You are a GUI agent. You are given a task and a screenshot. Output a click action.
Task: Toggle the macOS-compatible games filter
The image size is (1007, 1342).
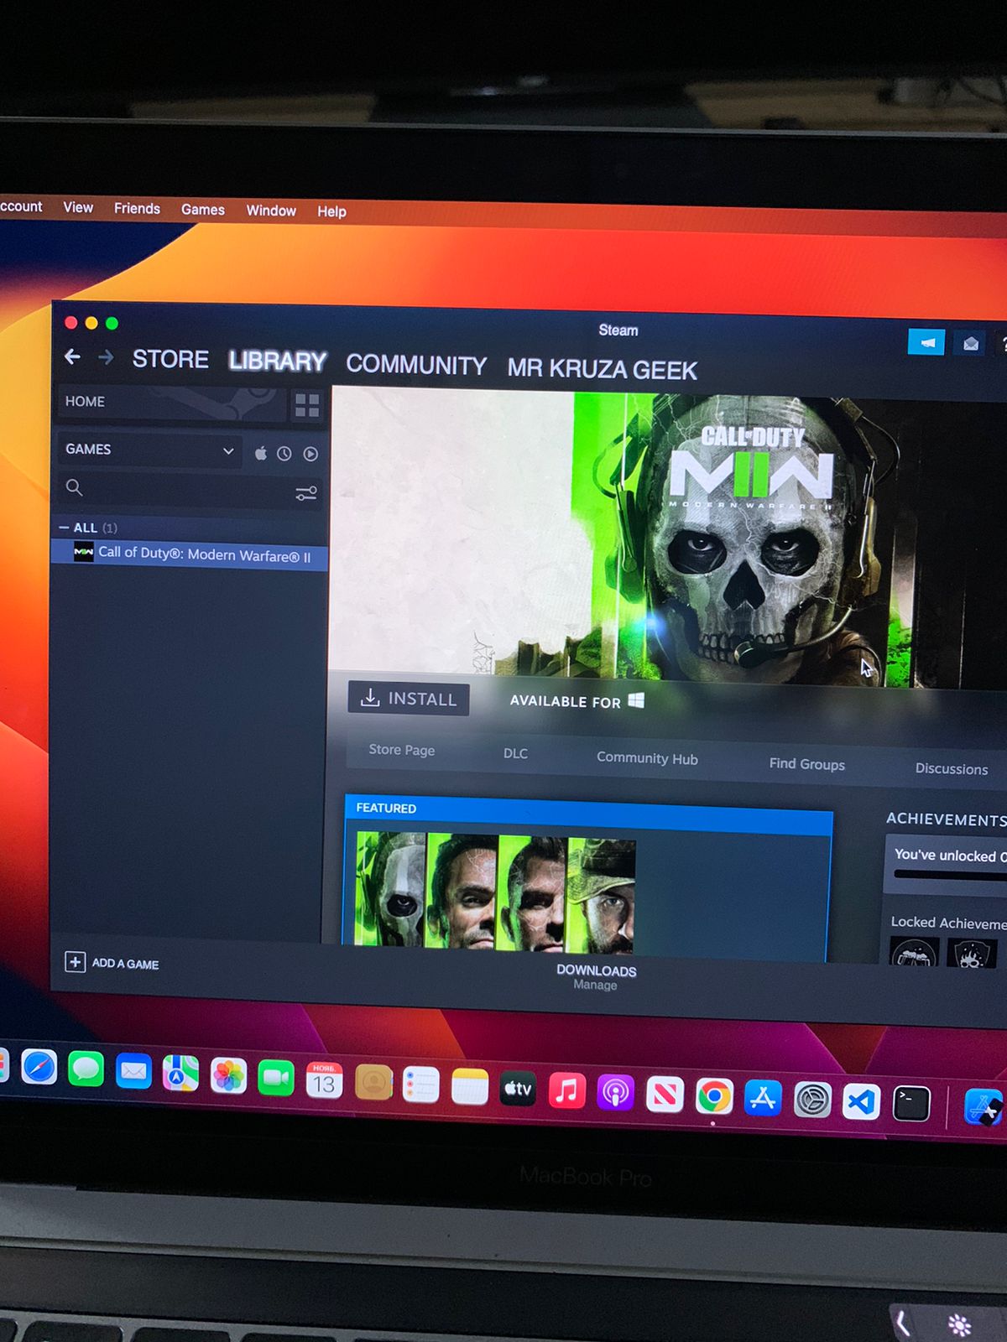point(261,453)
